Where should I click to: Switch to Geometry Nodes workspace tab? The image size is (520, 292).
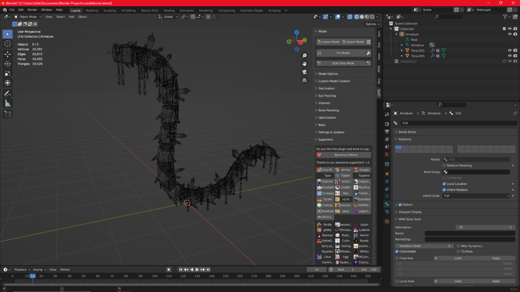point(251,10)
